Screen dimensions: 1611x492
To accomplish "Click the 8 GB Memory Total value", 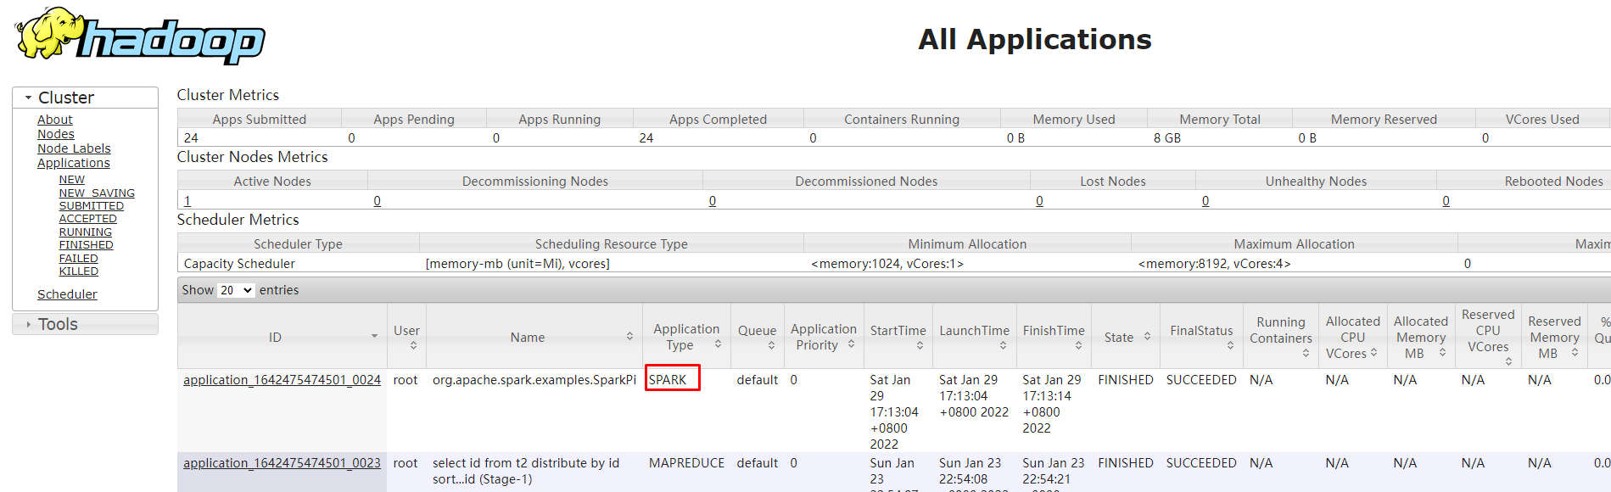I will coord(1167,138).
